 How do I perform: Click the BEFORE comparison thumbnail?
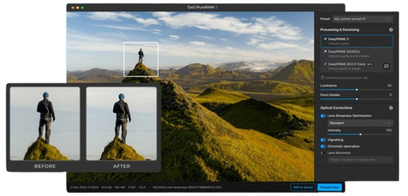pyautogui.click(x=45, y=123)
